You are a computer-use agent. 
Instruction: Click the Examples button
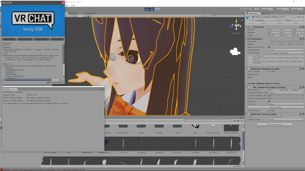click(57, 39)
